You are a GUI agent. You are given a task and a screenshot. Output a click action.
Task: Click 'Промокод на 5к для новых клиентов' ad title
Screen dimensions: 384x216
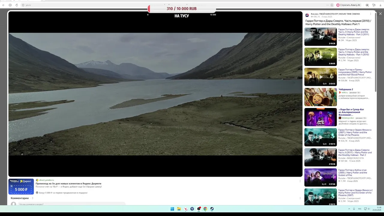(68, 183)
